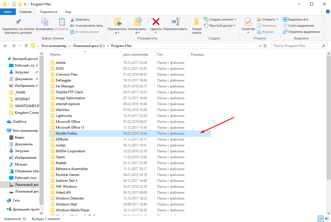
Task: Click the Копировать clipboard icon
Action: point(45,22)
